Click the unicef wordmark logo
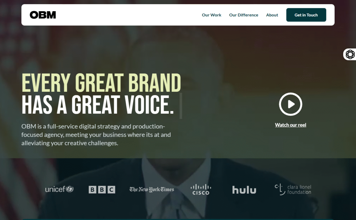The height and width of the screenshot is (220, 356). coord(55,189)
